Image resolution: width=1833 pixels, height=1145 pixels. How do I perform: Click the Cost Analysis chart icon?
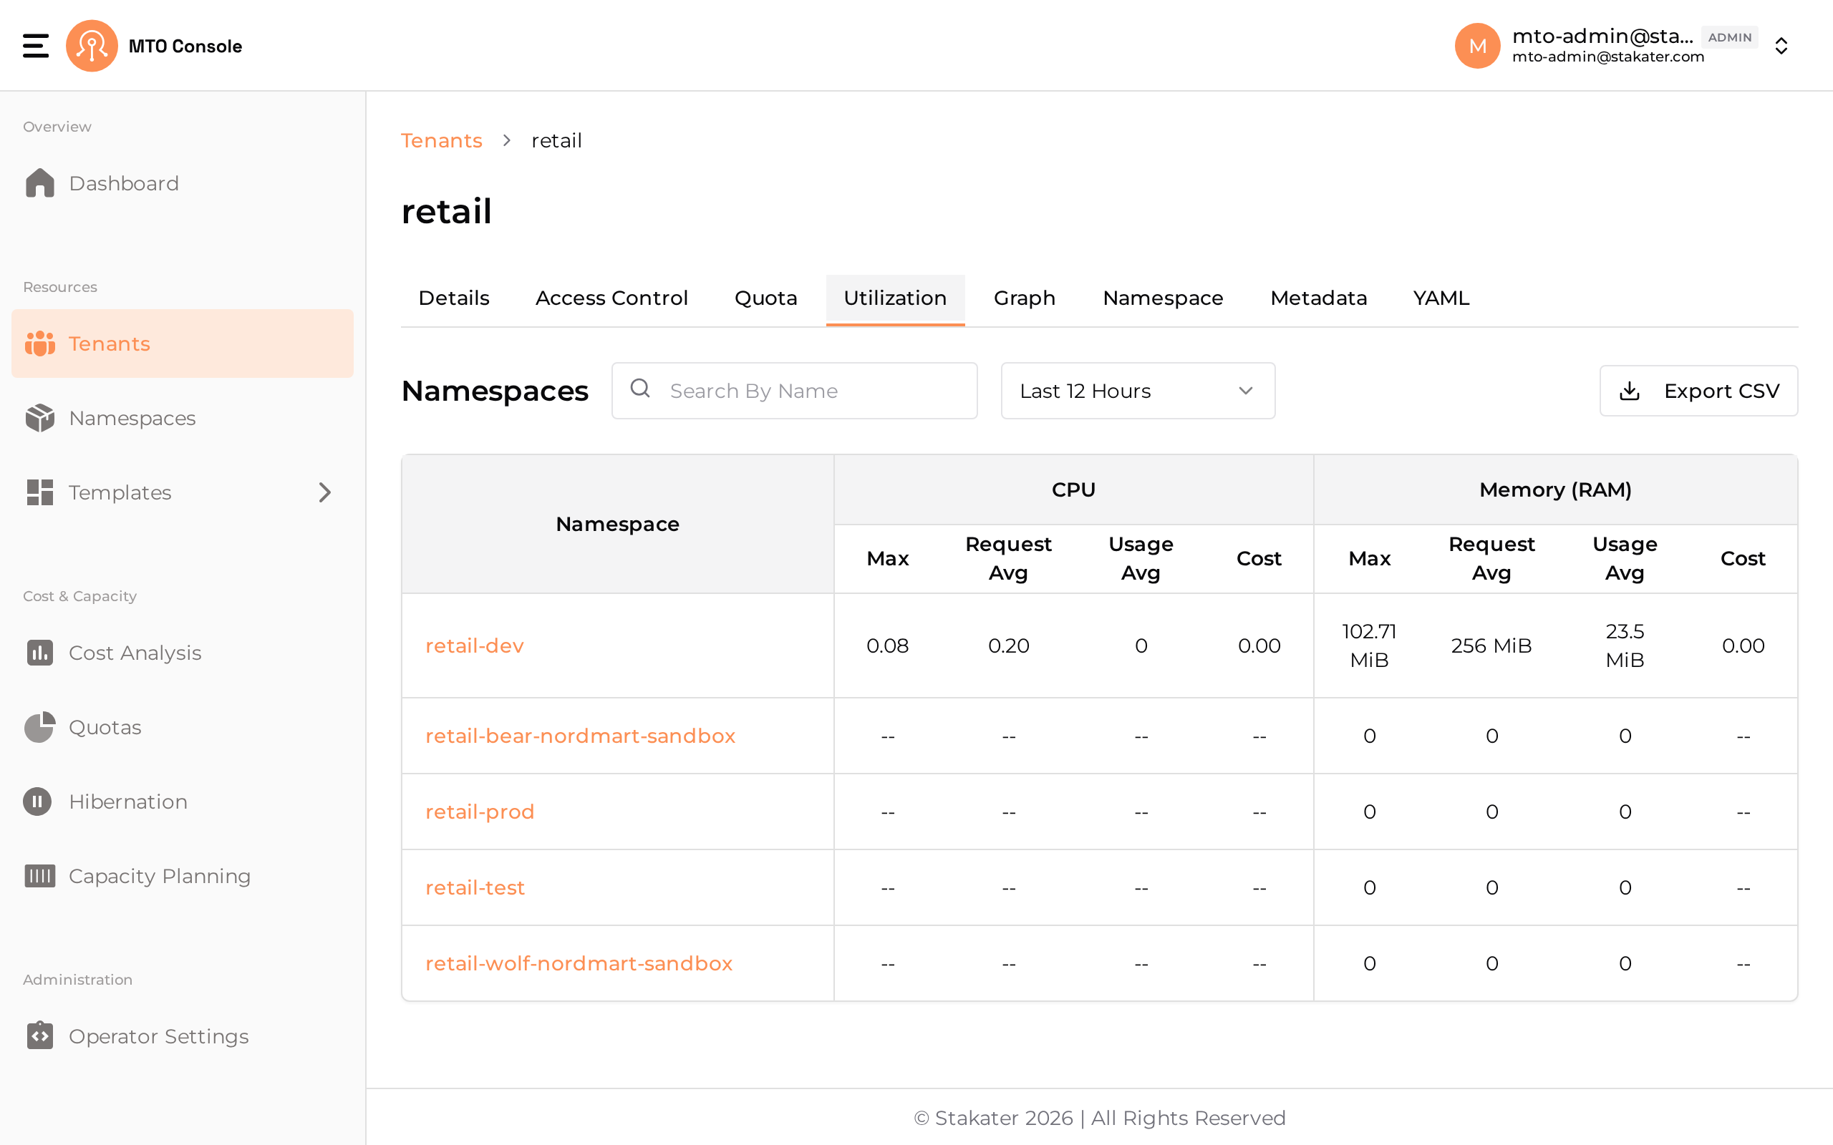point(39,653)
